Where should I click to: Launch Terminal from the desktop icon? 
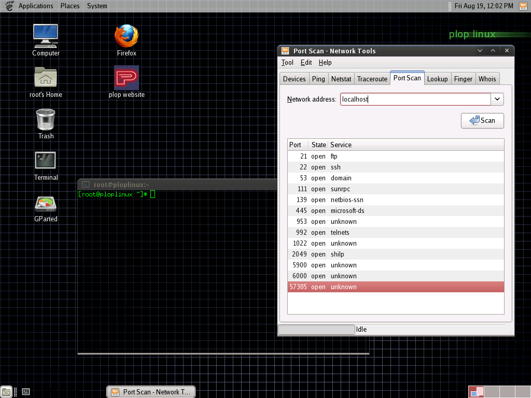click(46, 166)
